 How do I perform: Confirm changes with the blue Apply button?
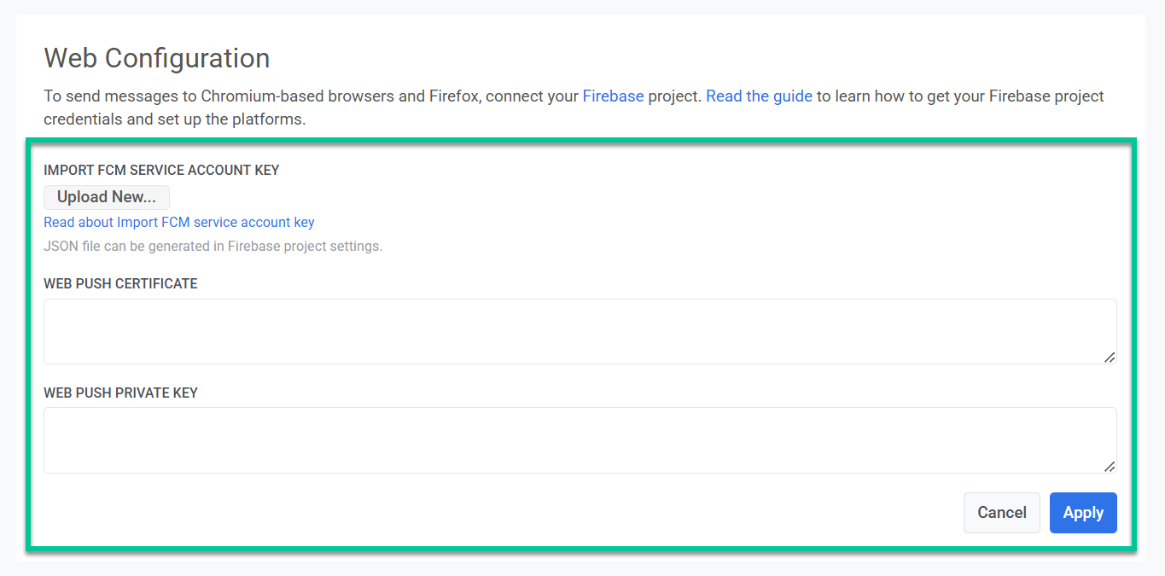(1082, 512)
